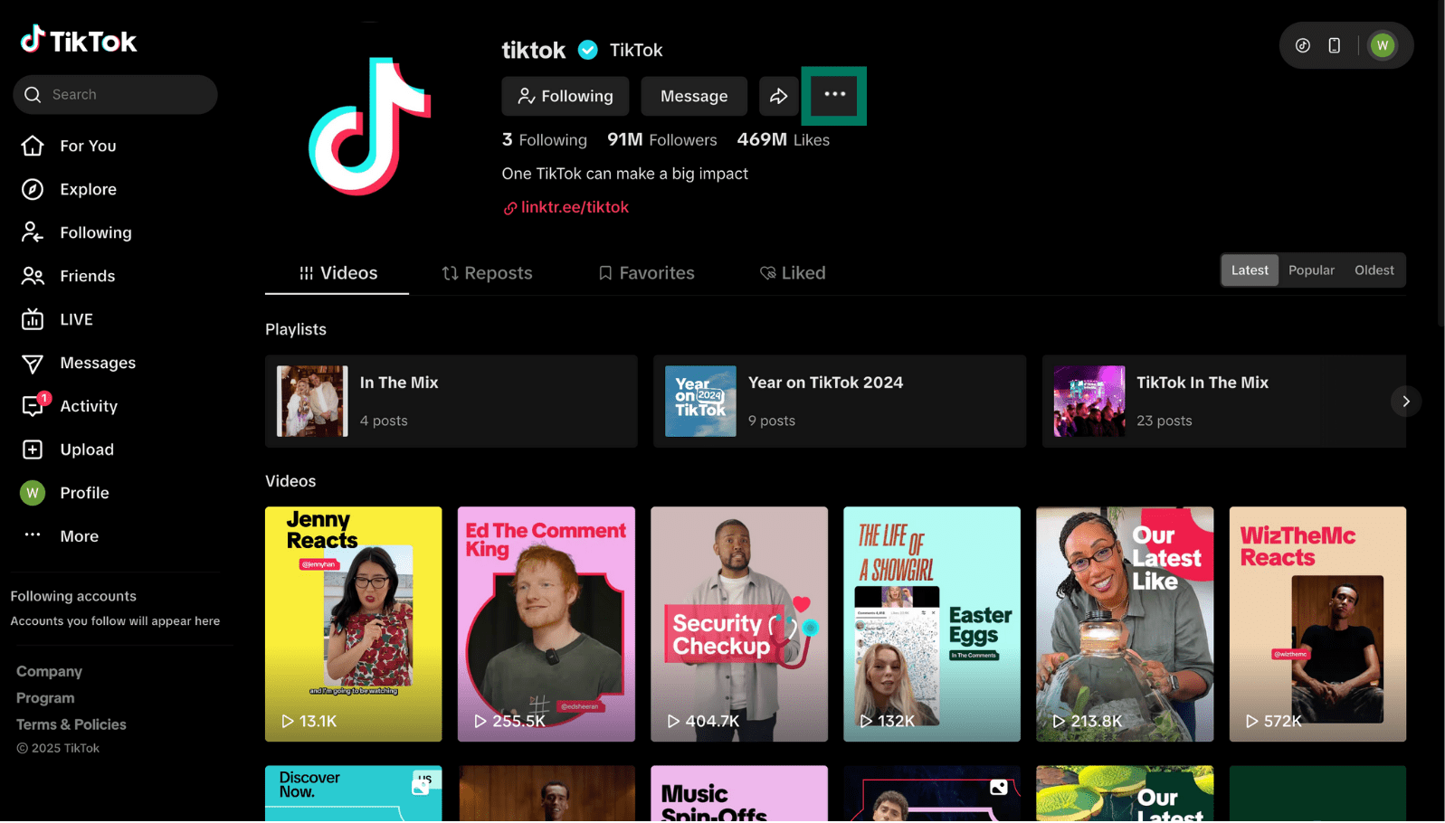View the 3 Following list

545,140
